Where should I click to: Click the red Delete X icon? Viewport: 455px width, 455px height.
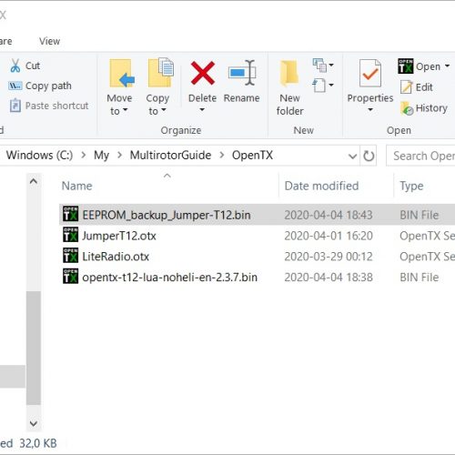203,73
